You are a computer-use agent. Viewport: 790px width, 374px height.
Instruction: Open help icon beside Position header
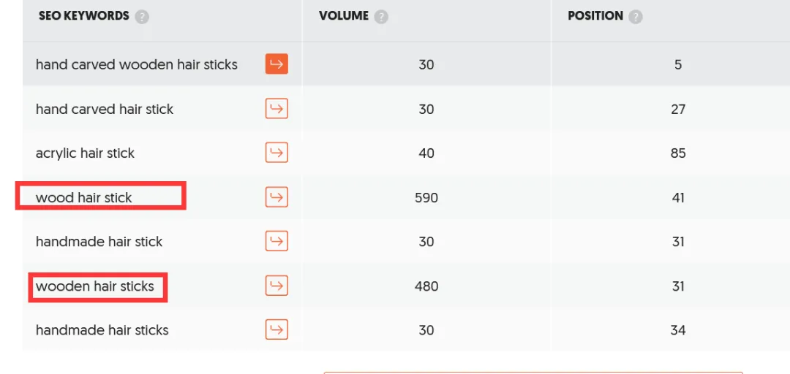pyautogui.click(x=636, y=17)
